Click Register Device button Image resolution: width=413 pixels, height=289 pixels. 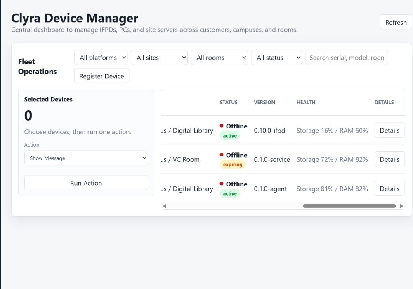click(101, 76)
